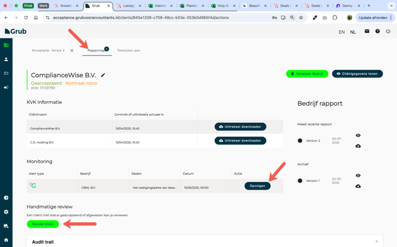Open browser home page button
This screenshot has height=247, width=397.
36,18
